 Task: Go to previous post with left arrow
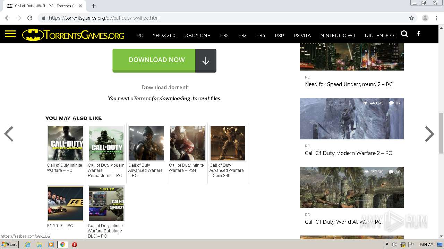point(9,134)
